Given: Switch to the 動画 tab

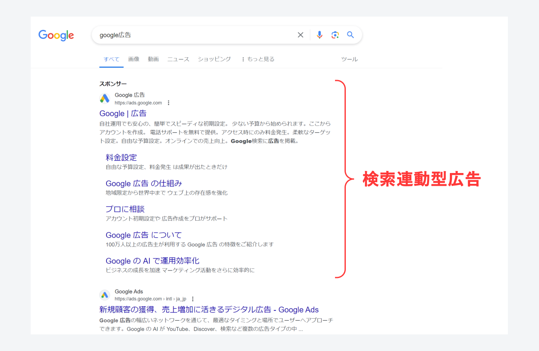Looking at the screenshot, I should [153, 59].
